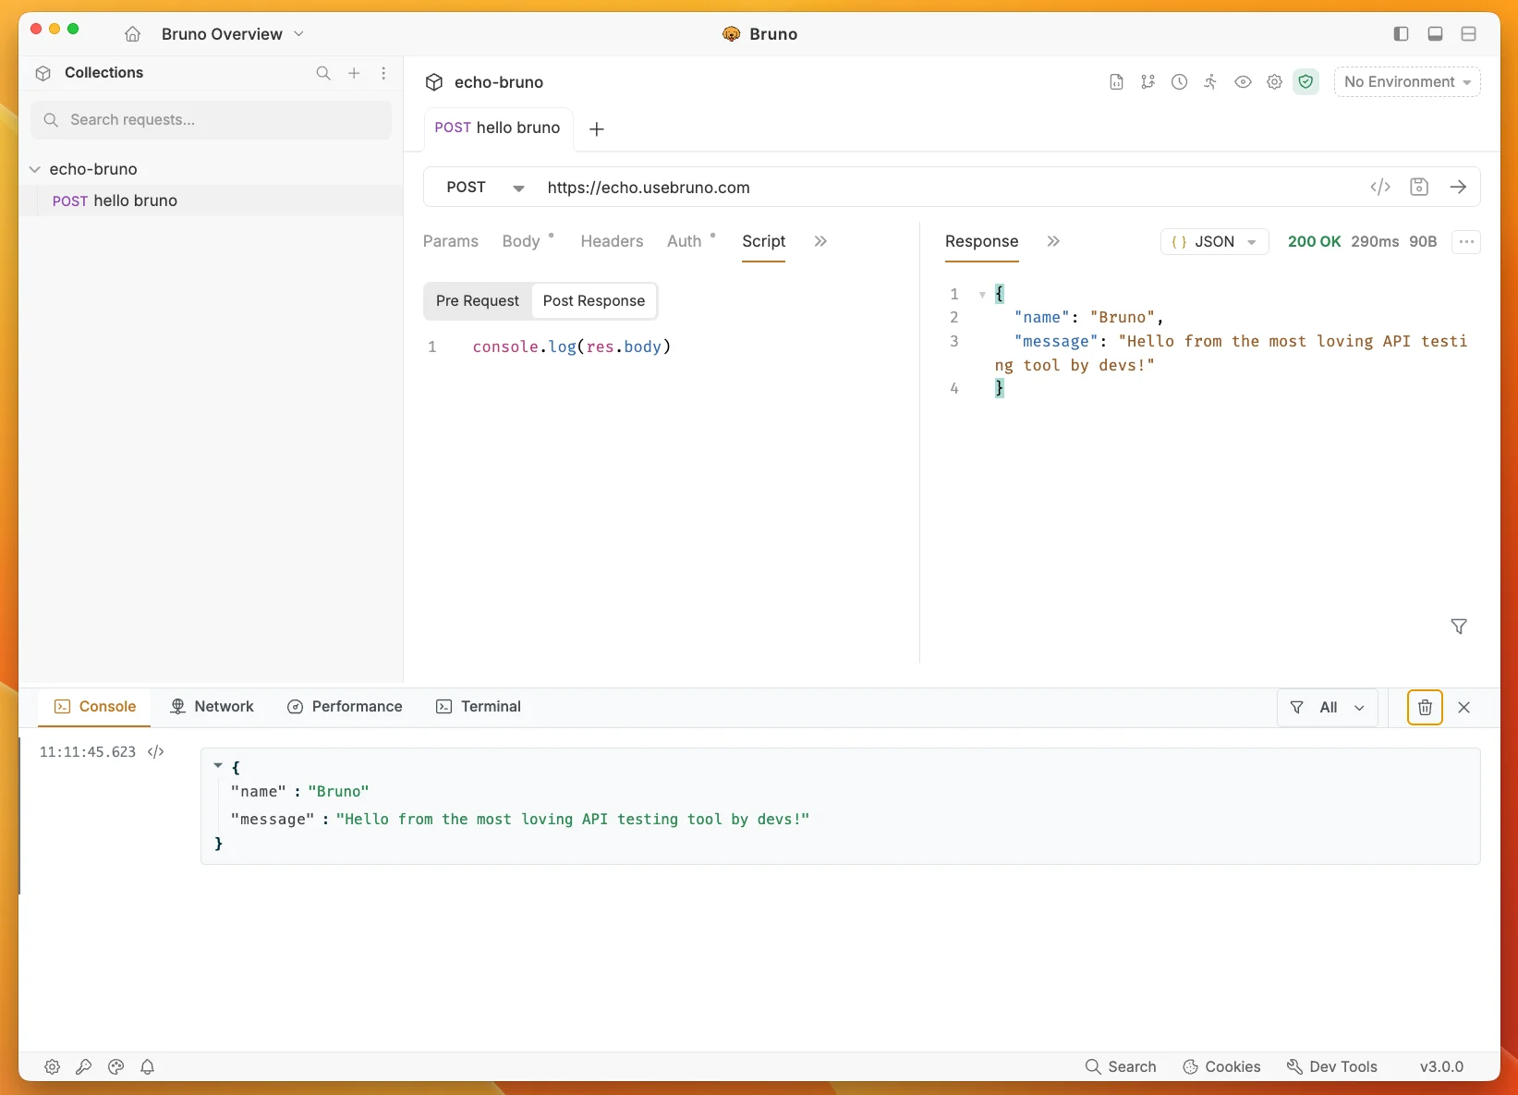Switch to the Performance tab

tap(345, 707)
